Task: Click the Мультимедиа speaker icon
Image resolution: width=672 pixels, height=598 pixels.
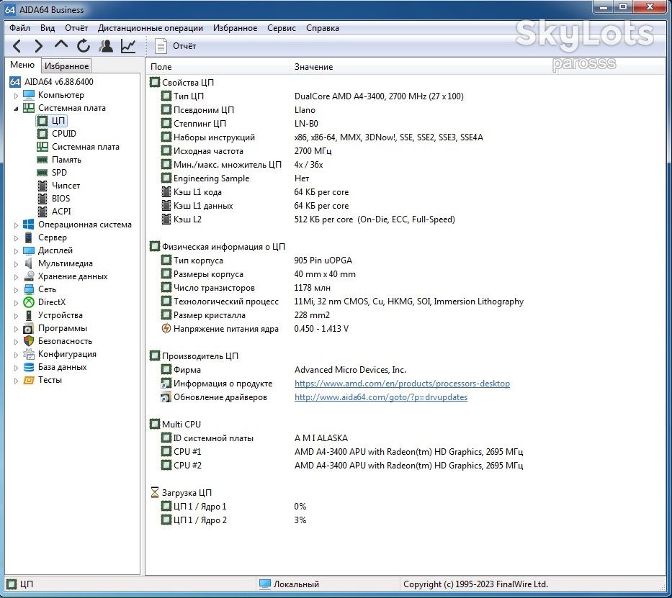Action: 29,263
